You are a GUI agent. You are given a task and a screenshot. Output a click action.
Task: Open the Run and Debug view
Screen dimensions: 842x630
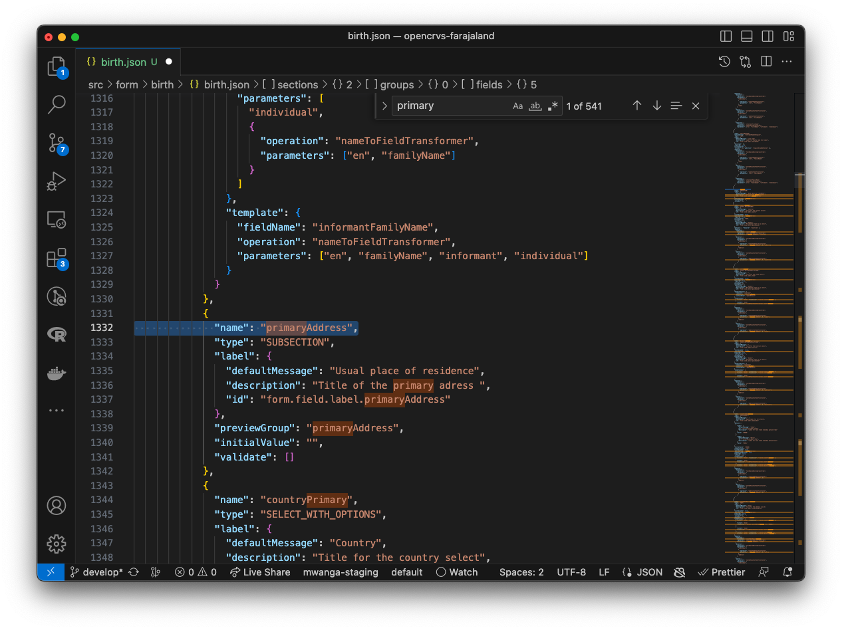click(x=57, y=181)
